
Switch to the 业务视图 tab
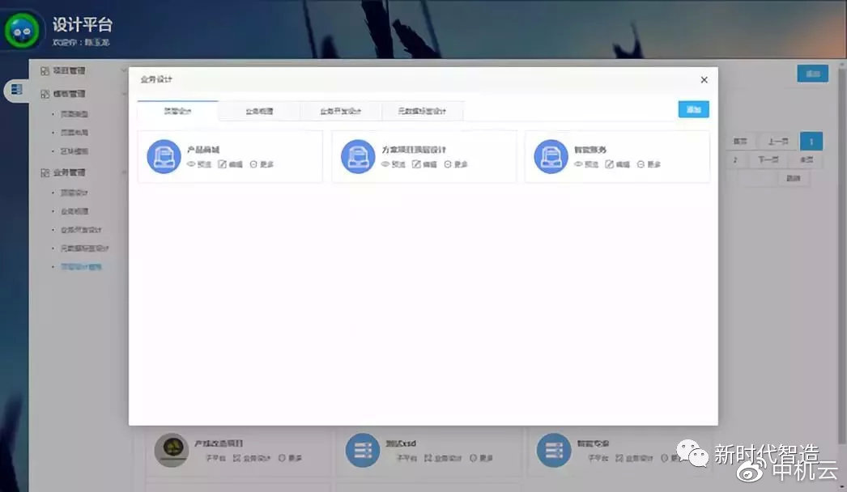(x=259, y=111)
